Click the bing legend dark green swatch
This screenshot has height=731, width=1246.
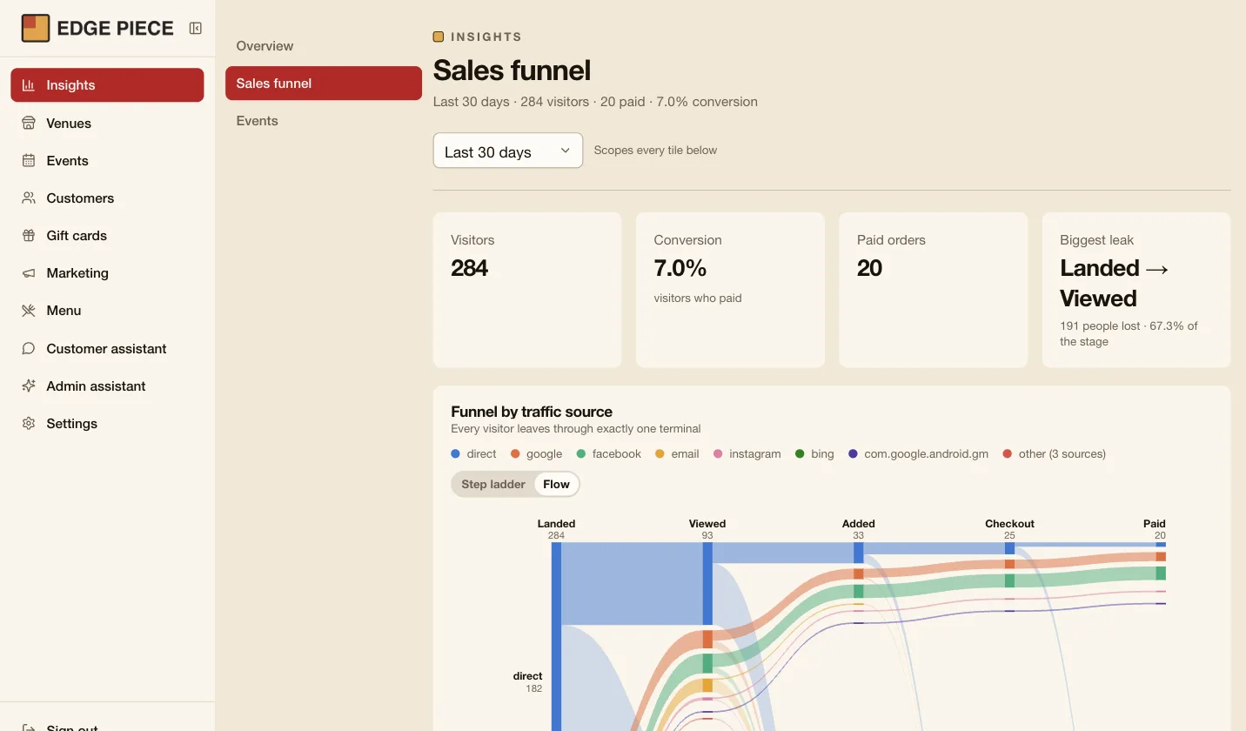(800, 453)
